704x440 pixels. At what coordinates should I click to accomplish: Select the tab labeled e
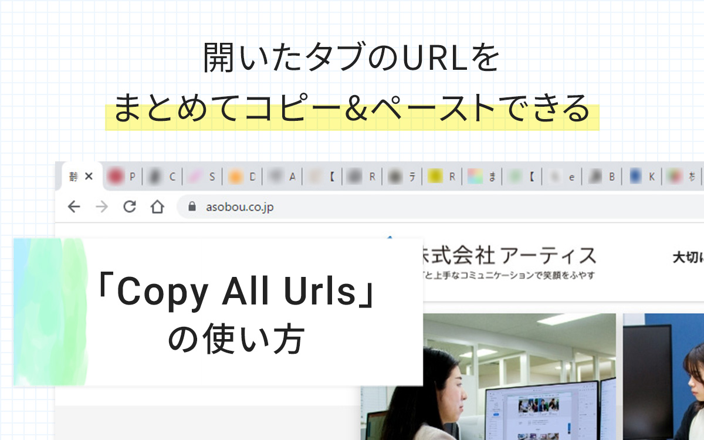point(561,176)
